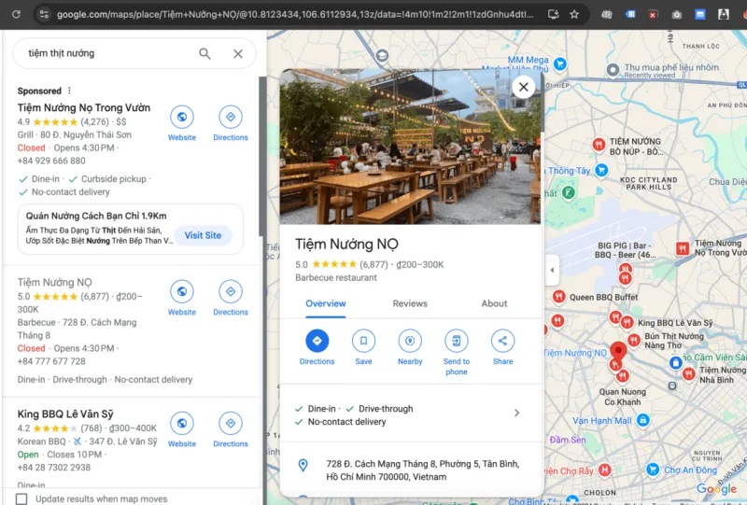Click King BBQ Lê Văn Sỹ map label
Screen dimensions: 747x505
coord(675,323)
